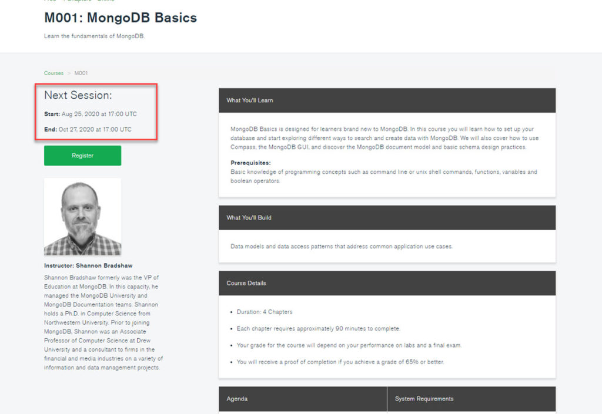Select the course title M001: MongoDB Basics
This screenshot has width=602, height=414.
click(x=121, y=18)
